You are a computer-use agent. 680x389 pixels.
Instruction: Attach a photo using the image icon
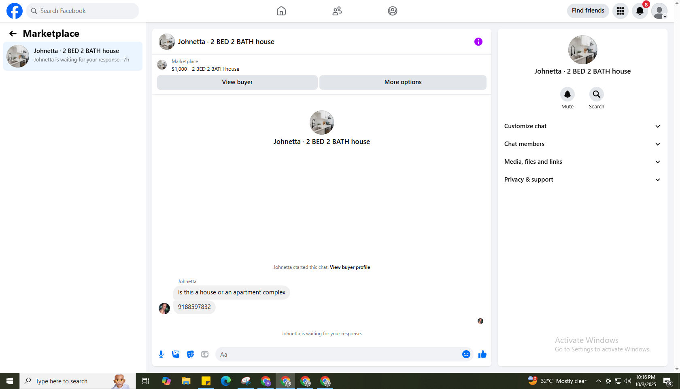coord(176,355)
